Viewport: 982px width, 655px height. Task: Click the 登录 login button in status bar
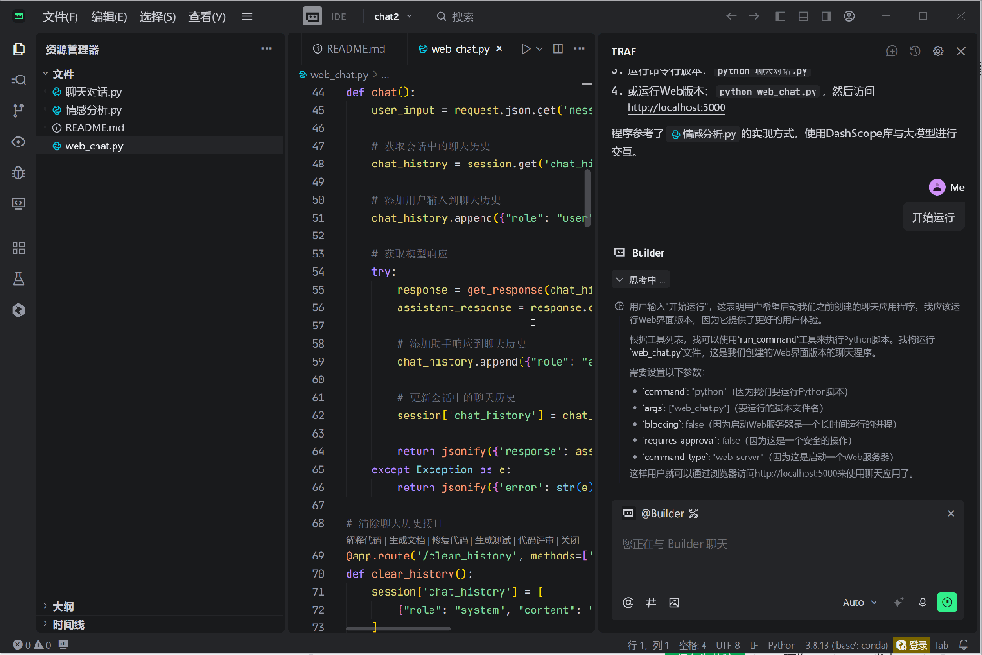[912, 645]
